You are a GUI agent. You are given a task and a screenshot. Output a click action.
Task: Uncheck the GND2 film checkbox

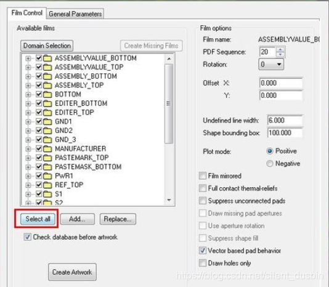[x=39, y=131]
